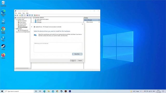Image resolution: width=166 pixels, height=93 pixels.
Task: Expand Services and Applications node
Action: point(15,32)
